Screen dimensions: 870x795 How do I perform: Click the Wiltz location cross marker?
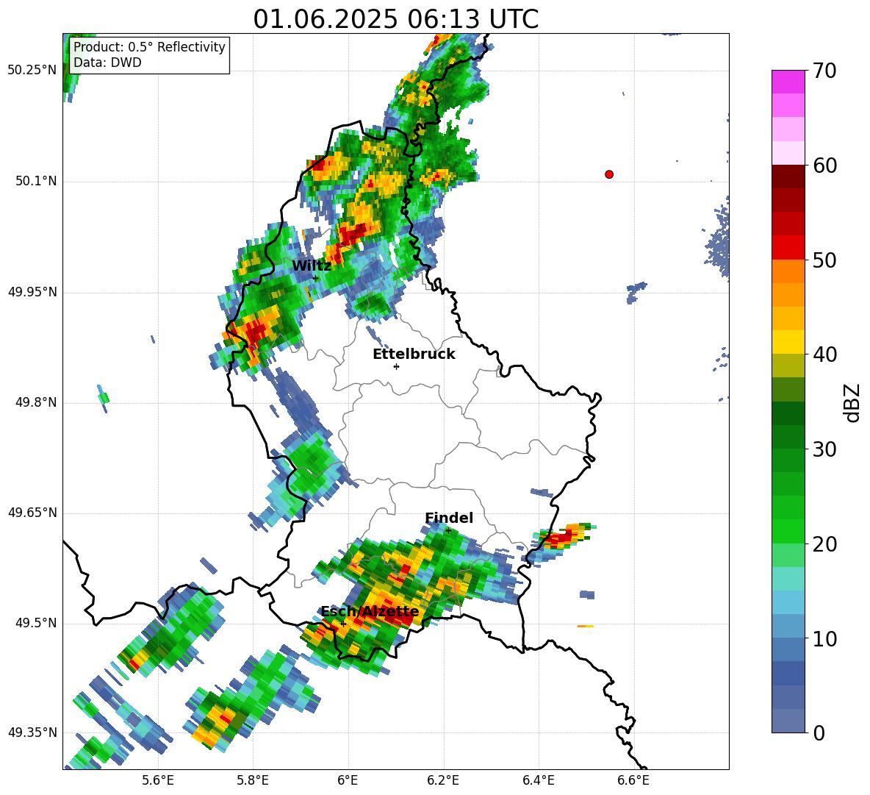point(316,278)
